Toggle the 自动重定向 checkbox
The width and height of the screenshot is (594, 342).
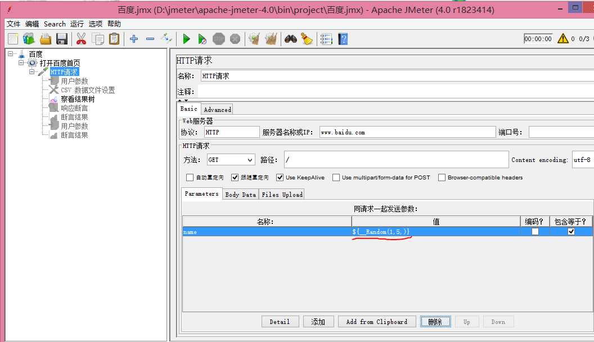[190, 177]
